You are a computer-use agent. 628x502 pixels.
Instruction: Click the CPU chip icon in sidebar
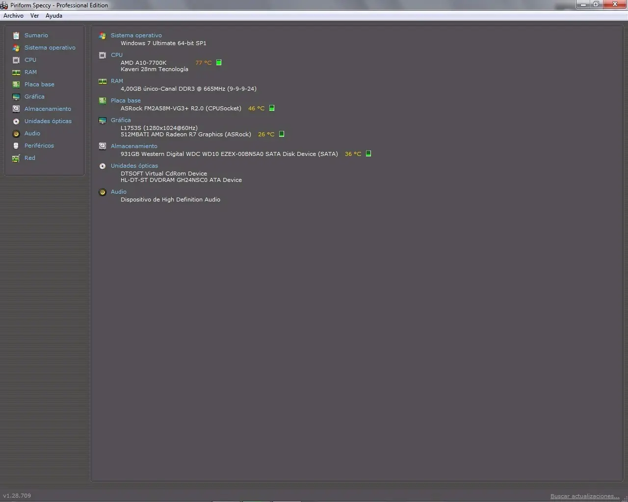click(16, 60)
